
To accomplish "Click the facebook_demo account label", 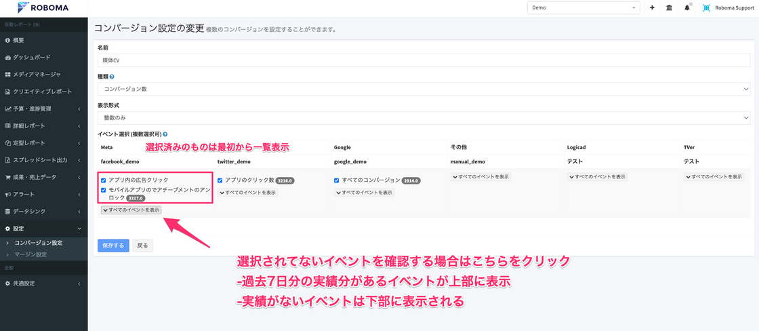I will 119,161.
